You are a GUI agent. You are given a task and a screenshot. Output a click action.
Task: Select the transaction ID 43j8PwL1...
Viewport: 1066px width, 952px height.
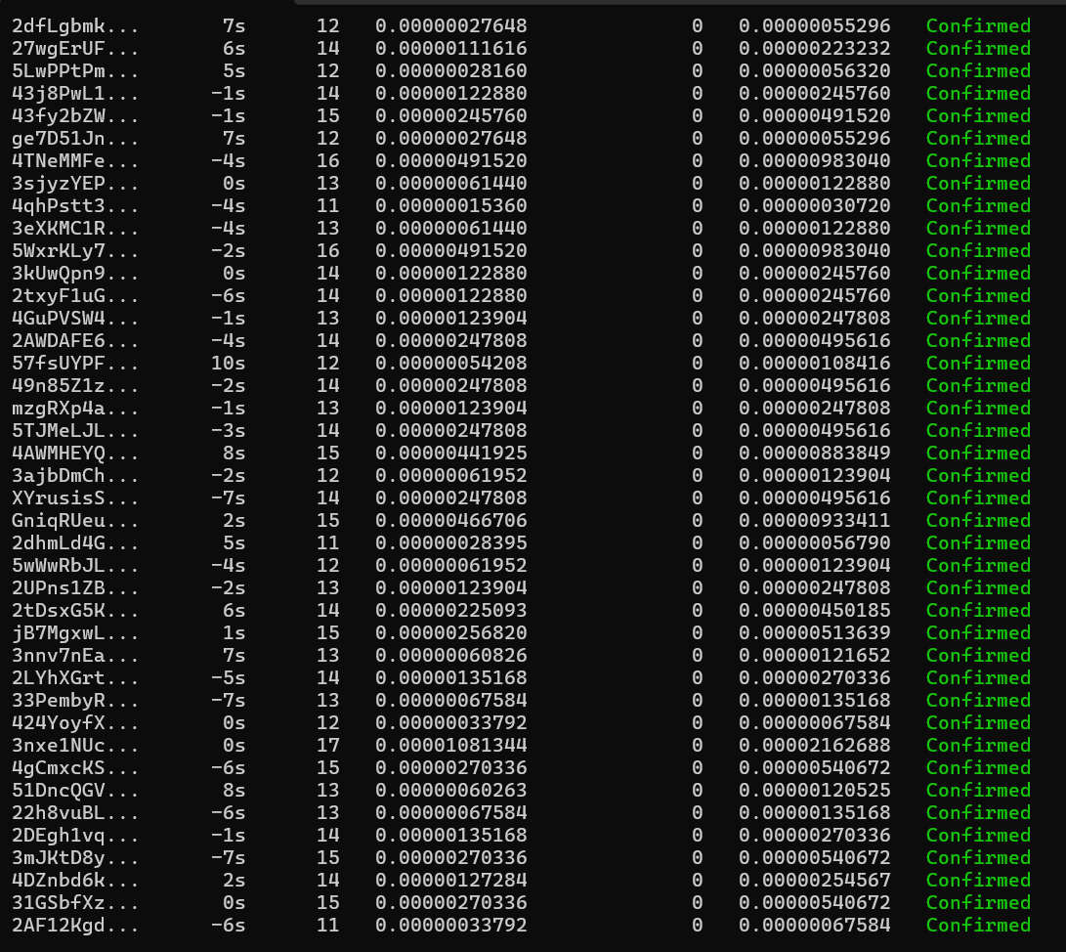[75, 93]
